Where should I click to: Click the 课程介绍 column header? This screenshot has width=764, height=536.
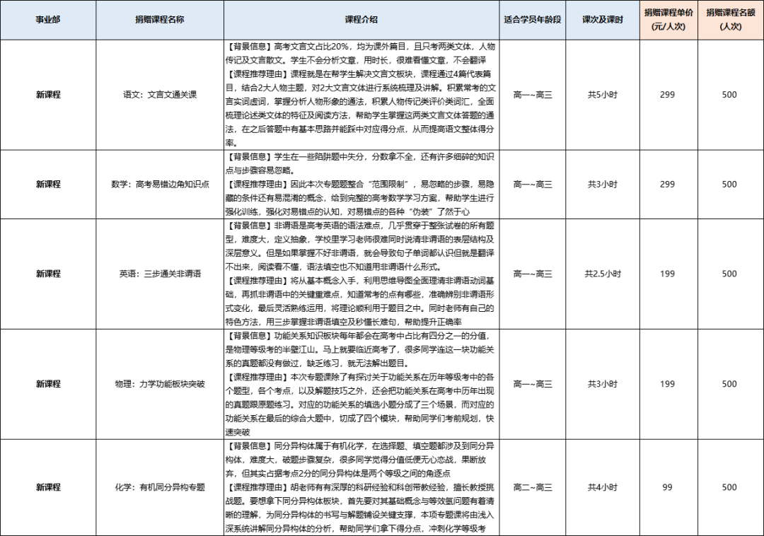pyautogui.click(x=362, y=20)
